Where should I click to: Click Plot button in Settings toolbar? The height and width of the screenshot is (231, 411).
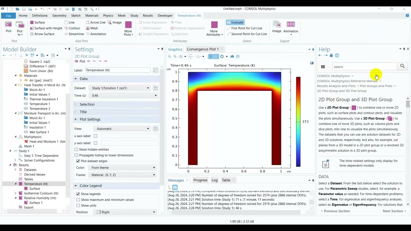(x=80, y=61)
